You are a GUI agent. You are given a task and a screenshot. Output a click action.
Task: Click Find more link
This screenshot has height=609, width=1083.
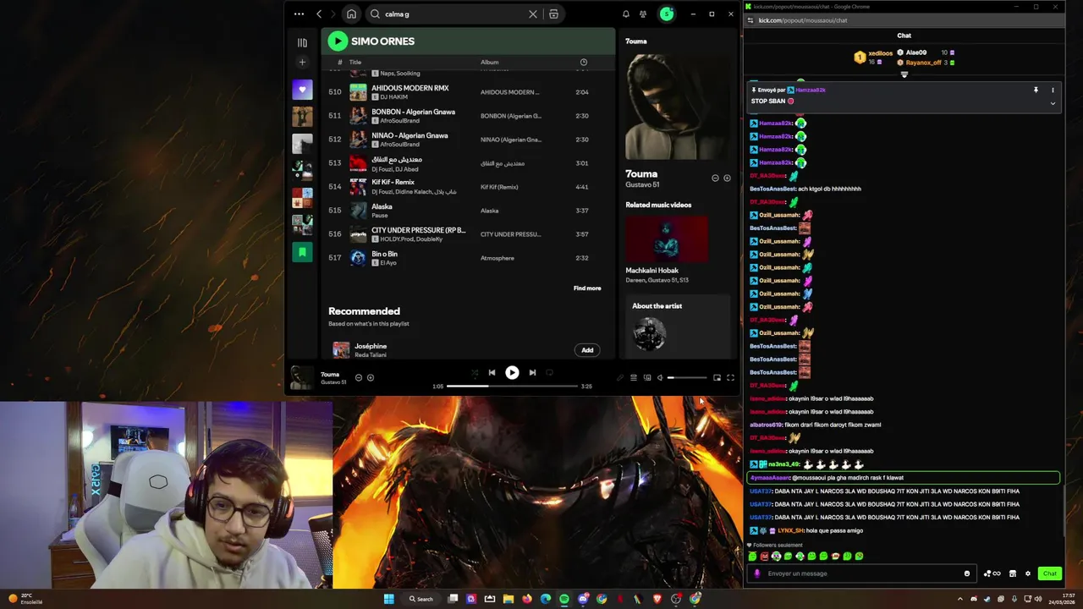coord(587,288)
